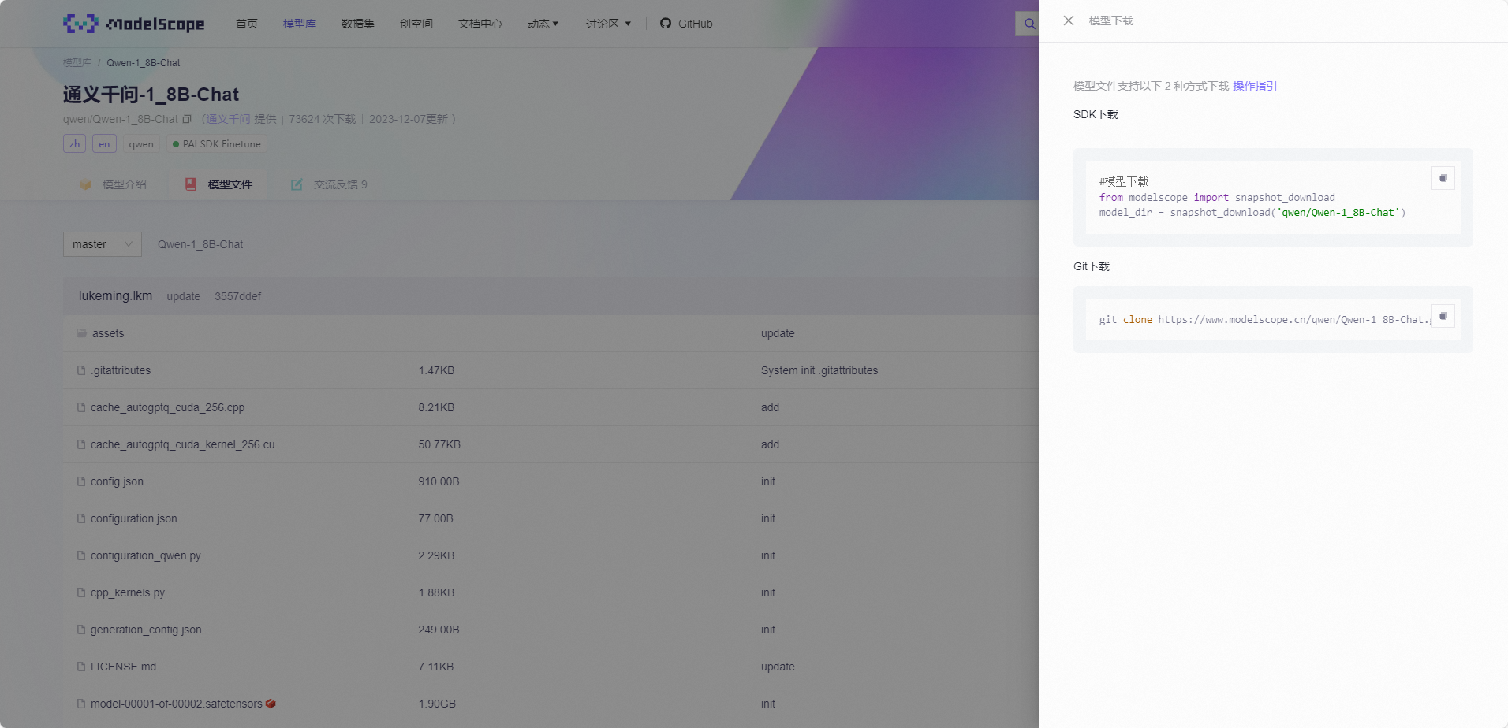This screenshot has width=1508, height=728.
Task: Click the LICENSE.md file icon
Action: [81, 667]
